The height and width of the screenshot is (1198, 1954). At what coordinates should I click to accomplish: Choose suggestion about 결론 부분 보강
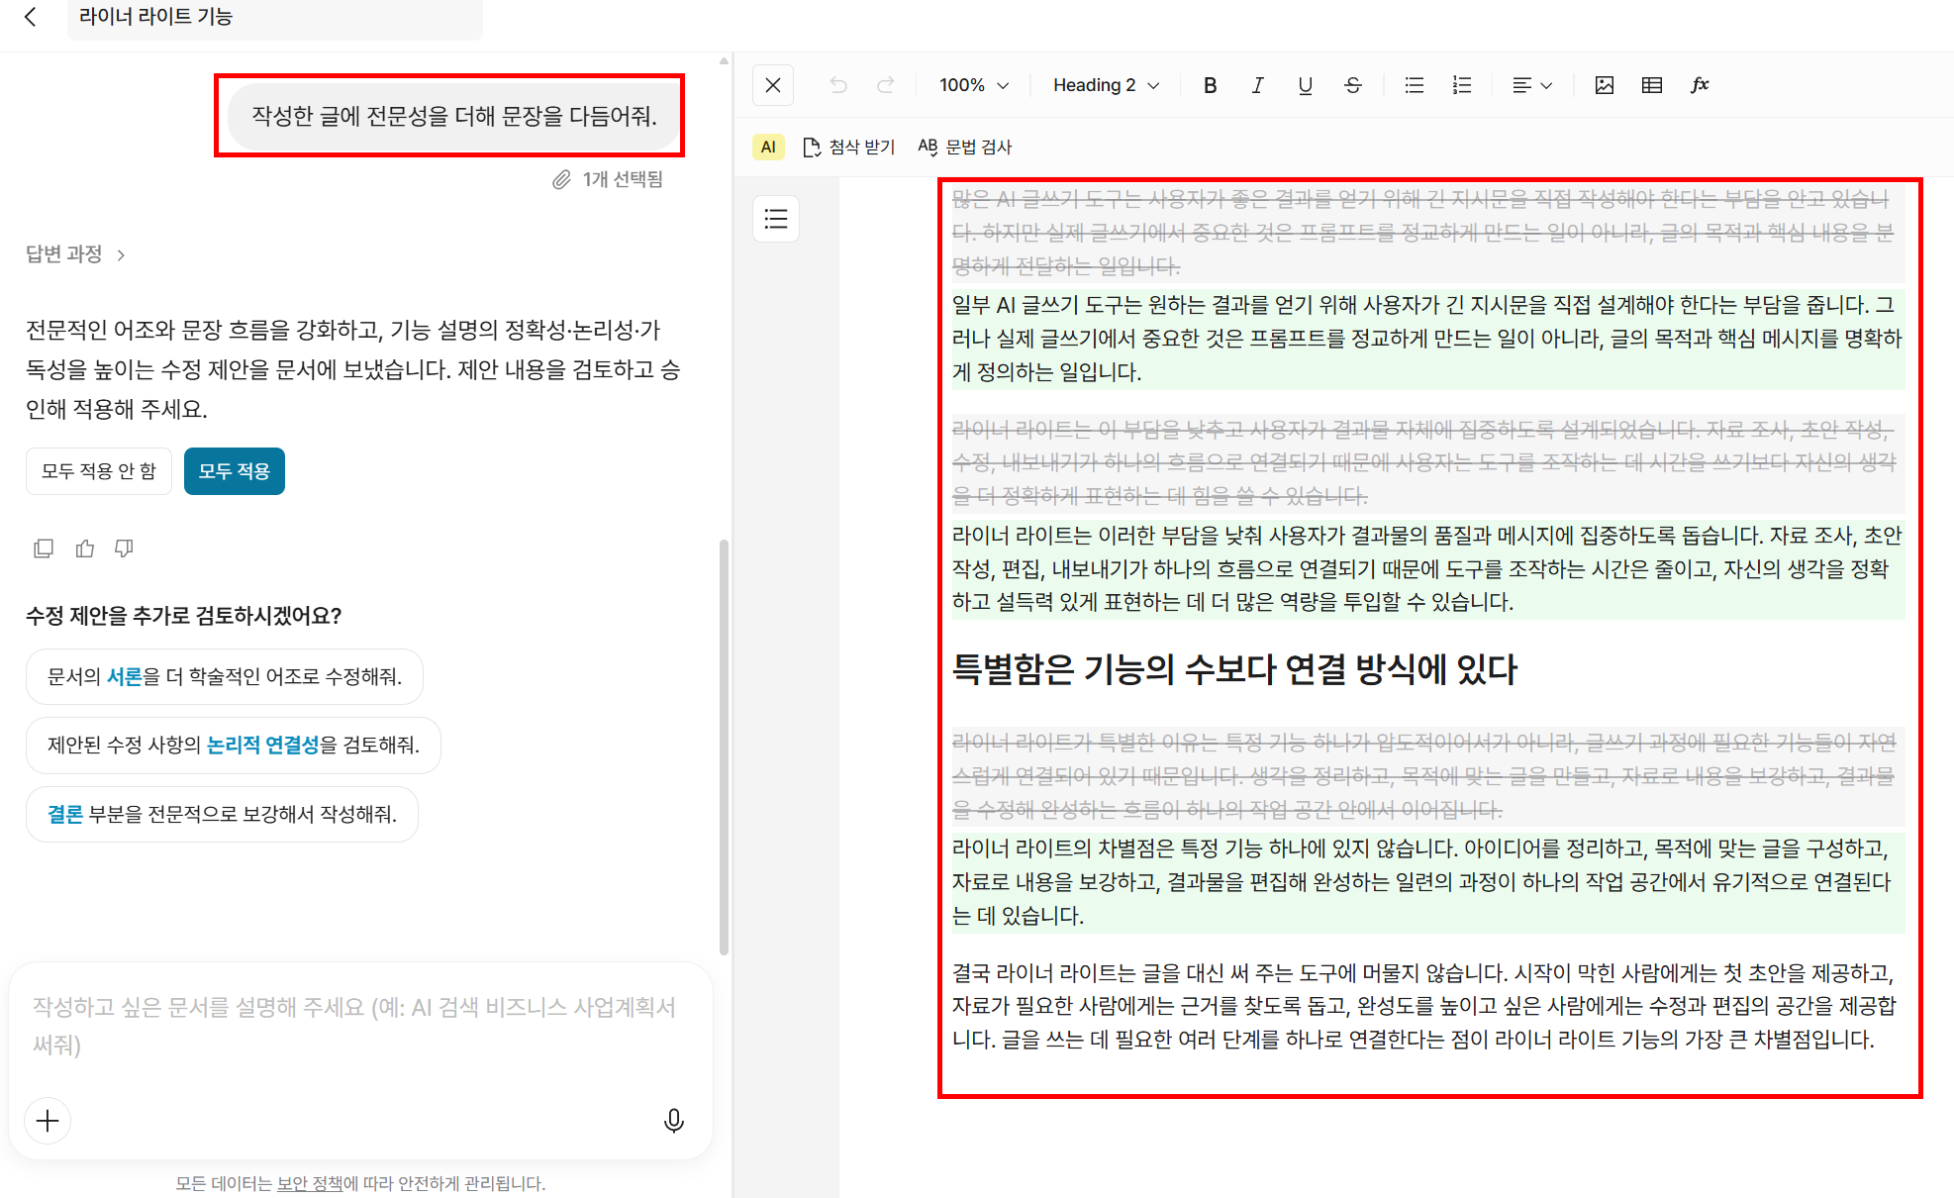[x=222, y=814]
